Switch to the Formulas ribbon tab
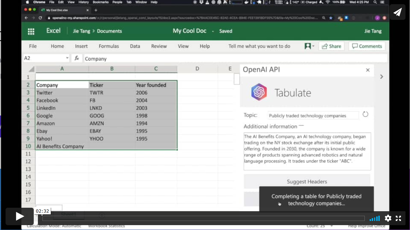Image resolution: width=410 pixels, height=230 pixels. pyautogui.click(x=109, y=46)
